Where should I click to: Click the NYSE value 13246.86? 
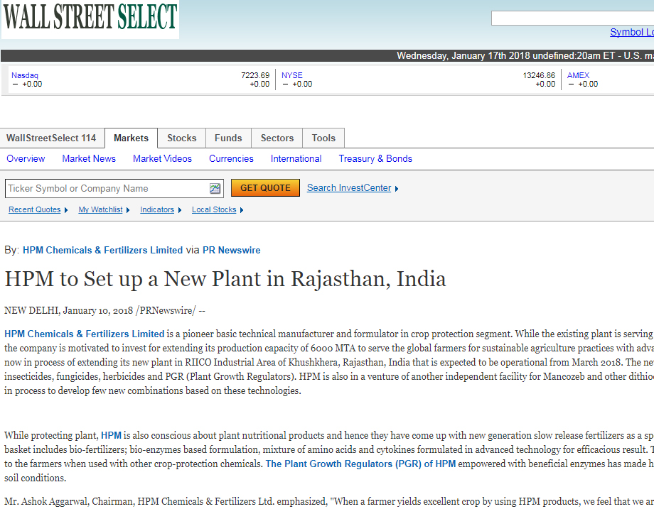pos(539,75)
